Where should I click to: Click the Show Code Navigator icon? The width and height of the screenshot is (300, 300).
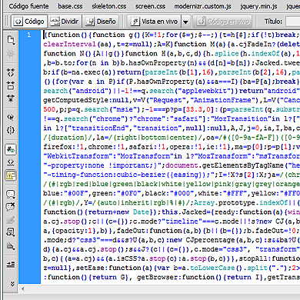click(x=11, y=54)
